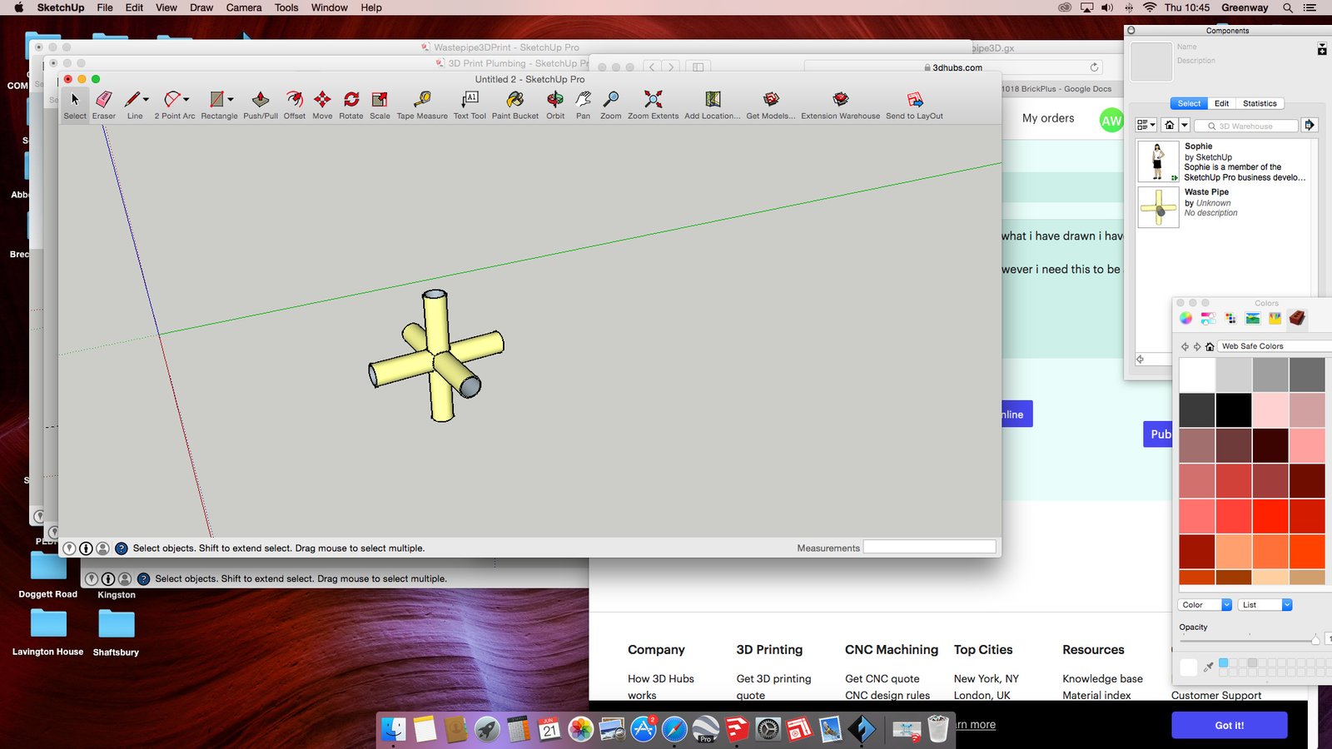The image size is (1332, 749).
Task: Switch to color wheel picker
Action: tap(1185, 319)
